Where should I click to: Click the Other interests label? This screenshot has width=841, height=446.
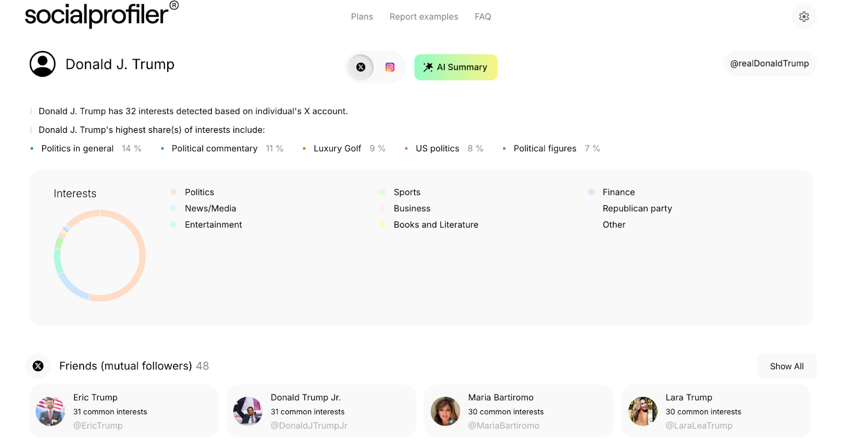pyautogui.click(x=614, y=225)
